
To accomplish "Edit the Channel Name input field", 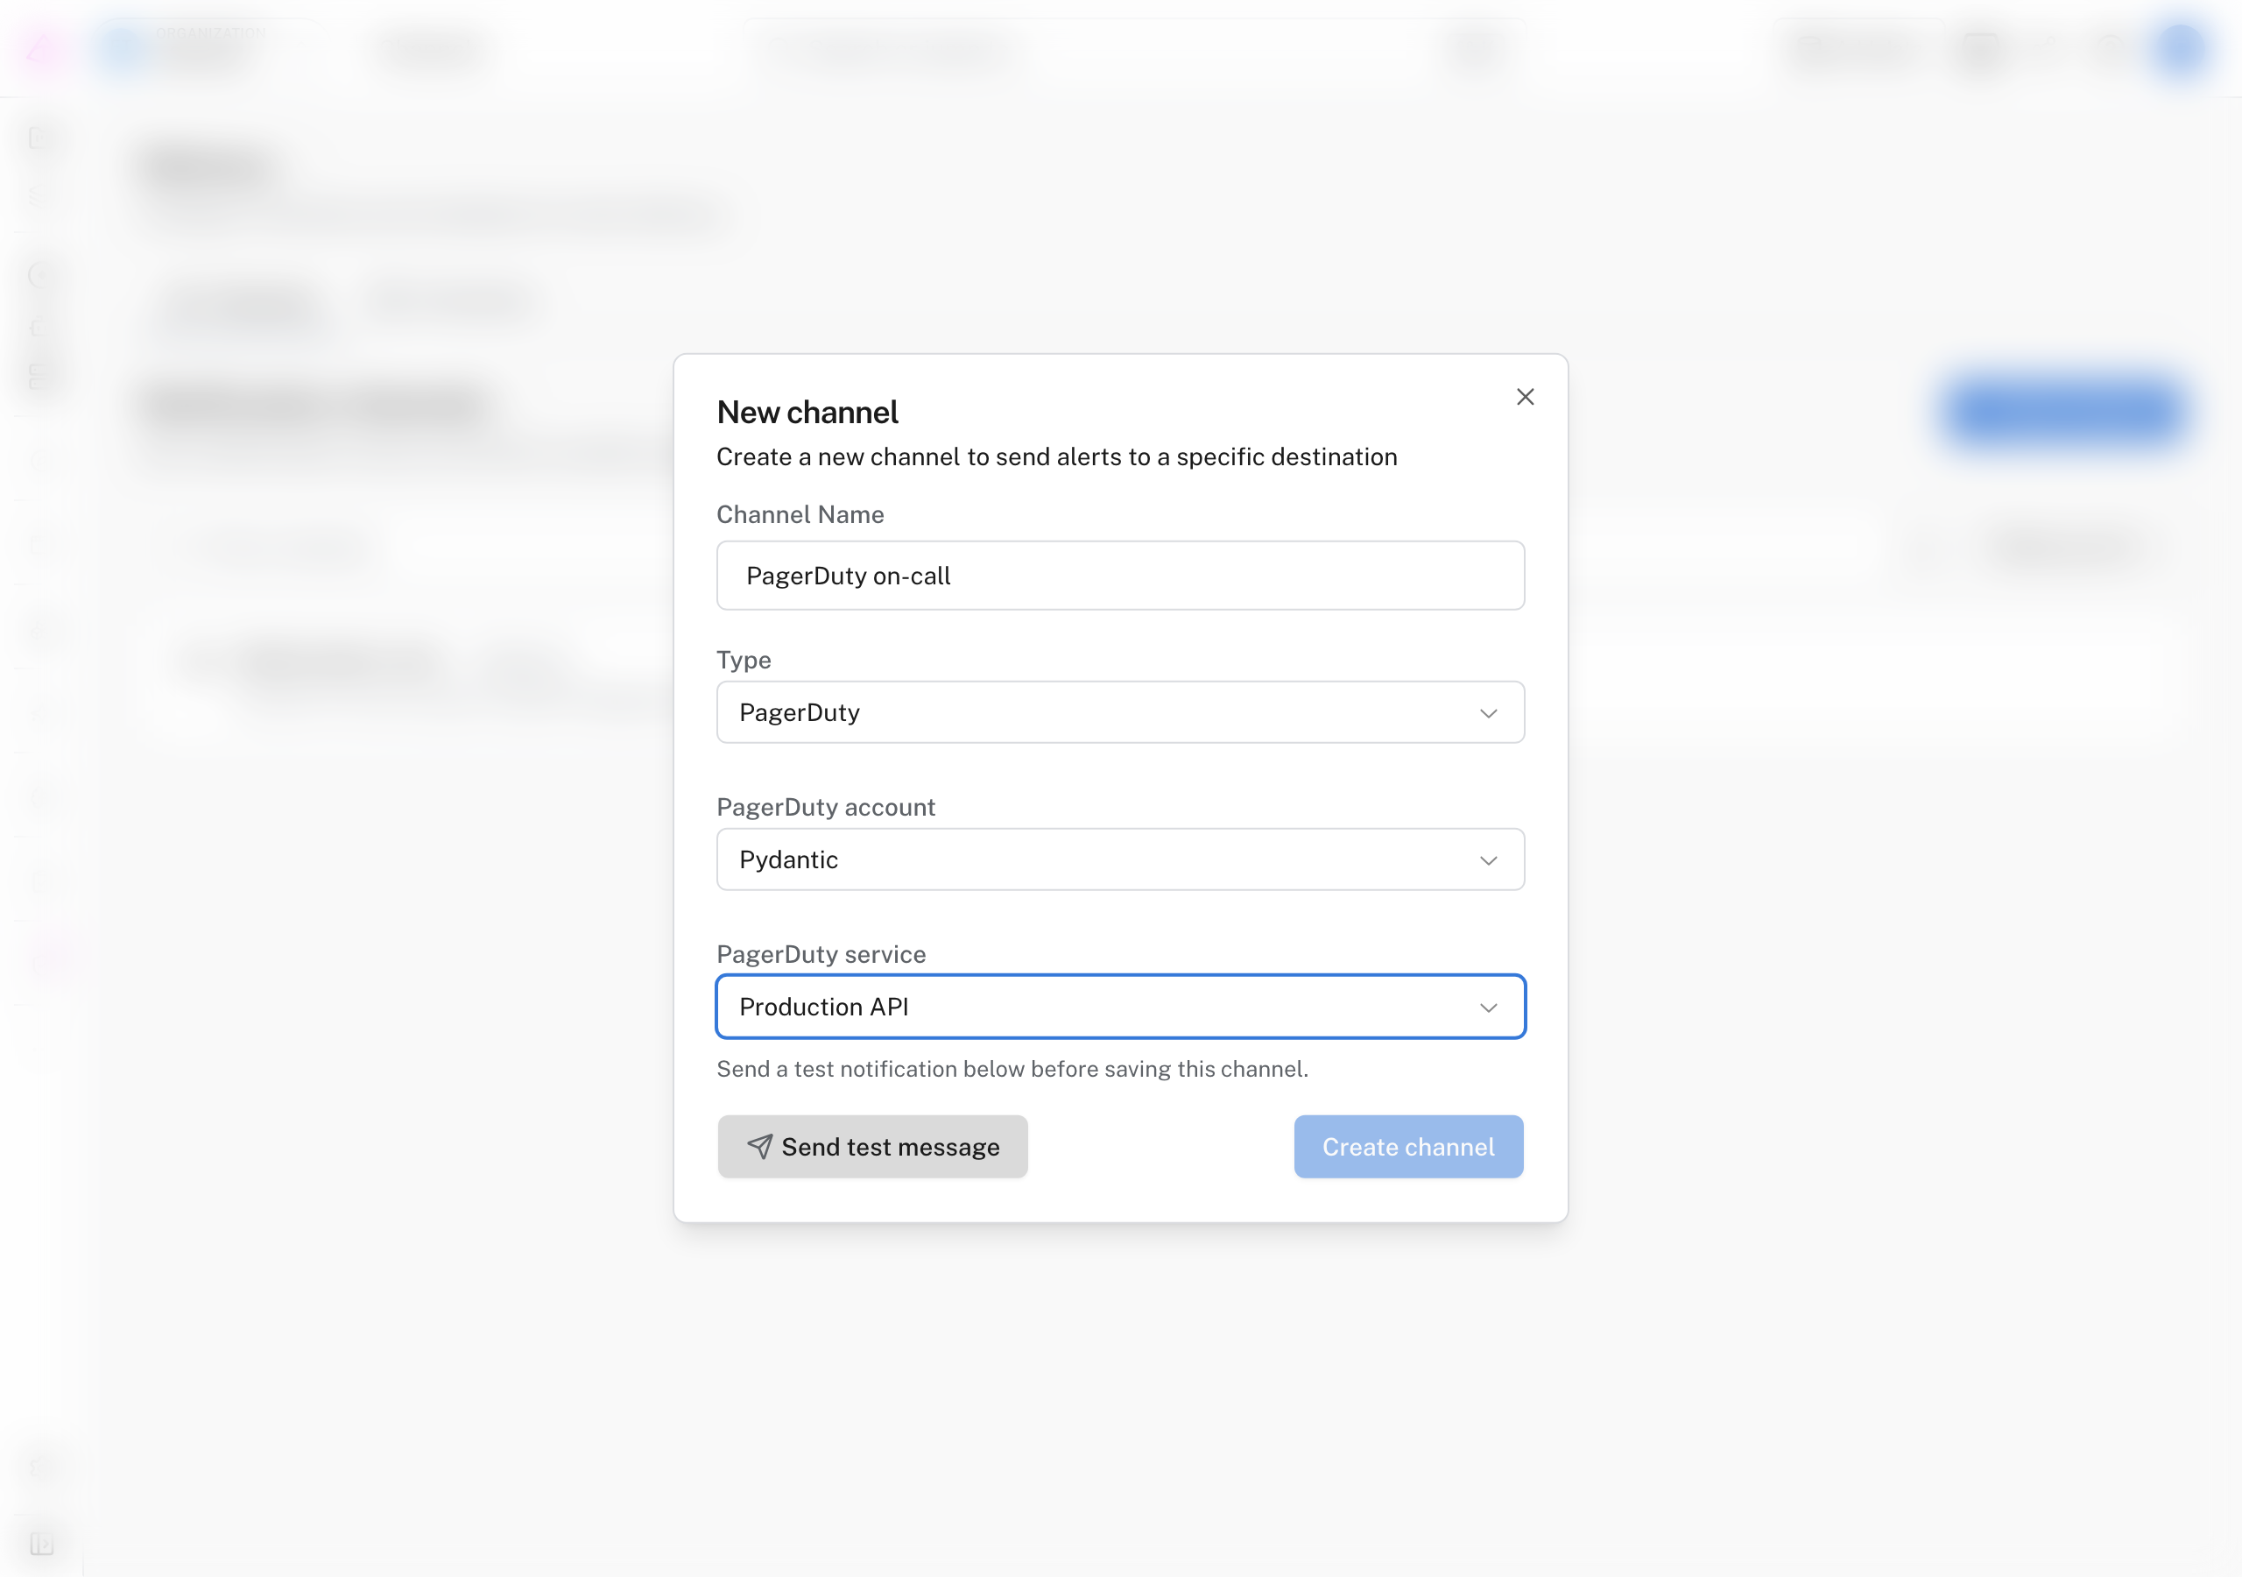I will click(x=1120, y=576).
